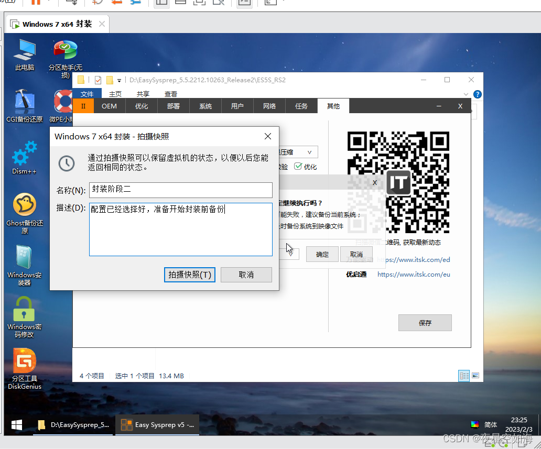541x449 pixels.
Task: Click the Windows Start button
Action: (17, 425)
